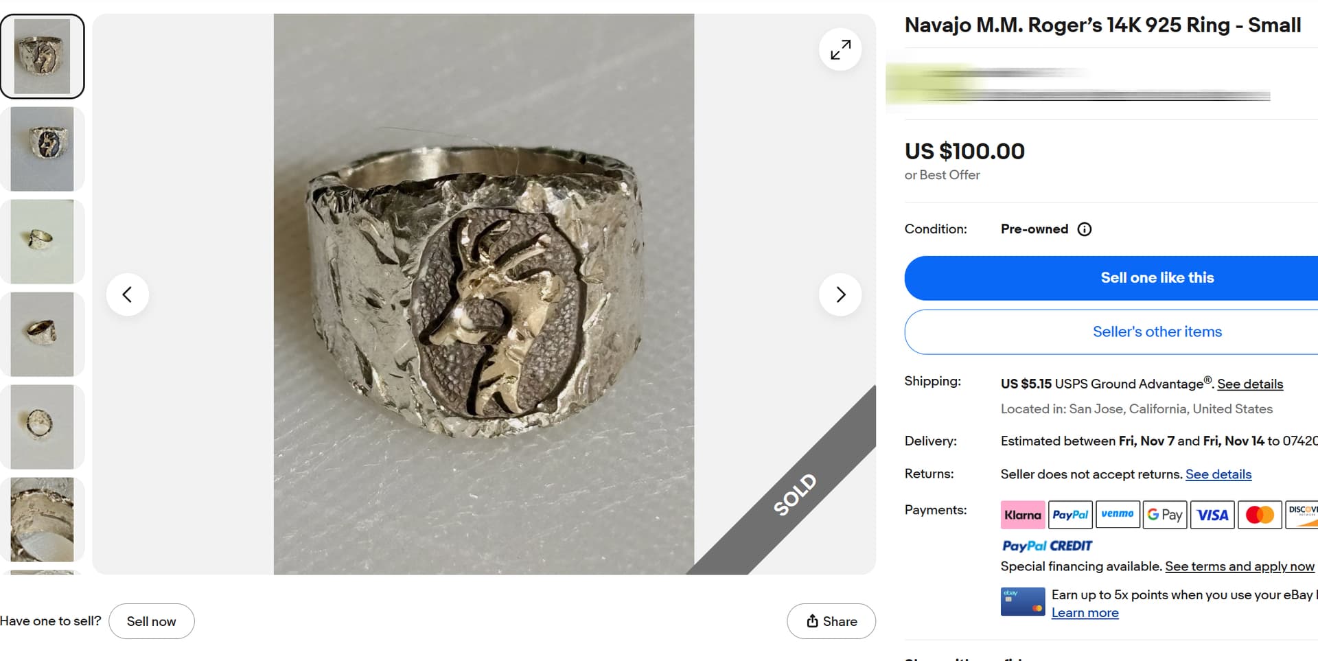1318x661 pixels.
Task: Select the sixth close-up ring thumbnail
Action: coord(43,520)
